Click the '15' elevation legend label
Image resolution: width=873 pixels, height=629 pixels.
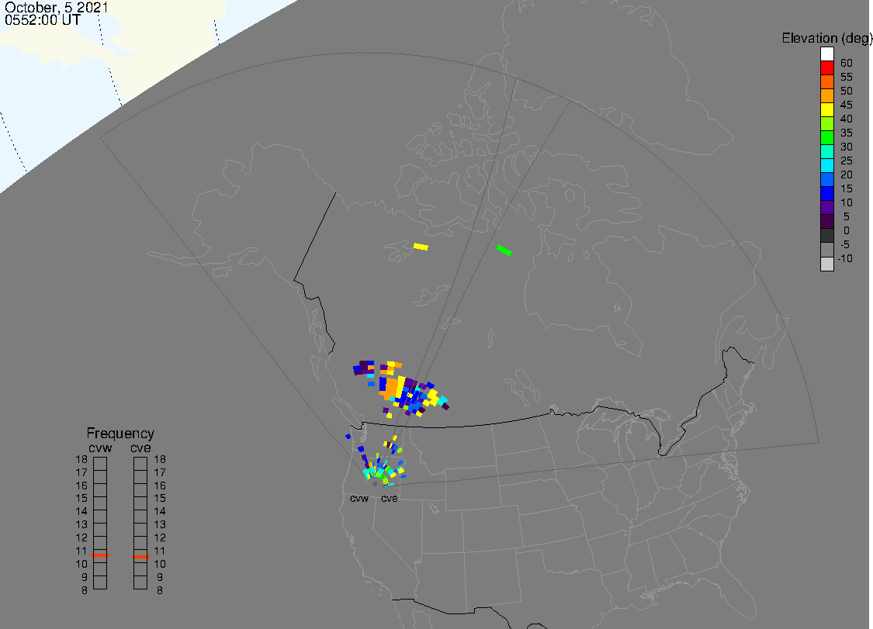pos(847,188)
